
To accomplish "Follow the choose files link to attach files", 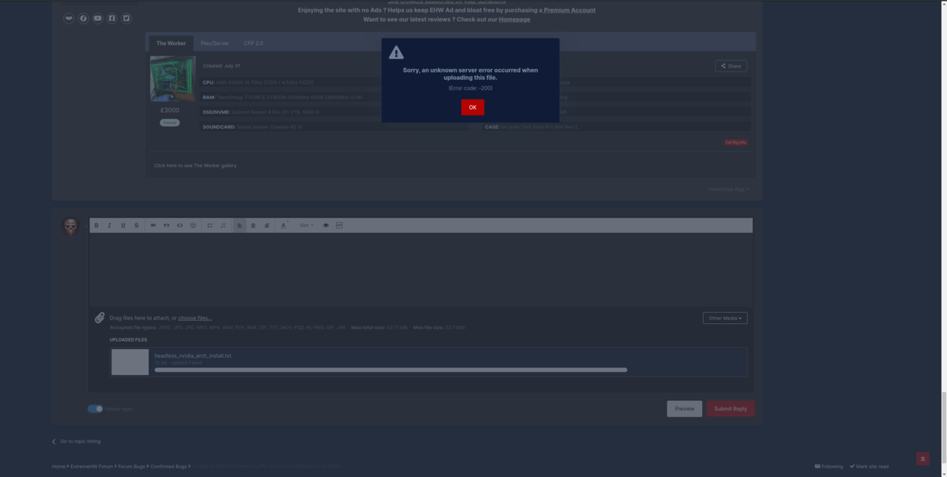I will (195, 317).
